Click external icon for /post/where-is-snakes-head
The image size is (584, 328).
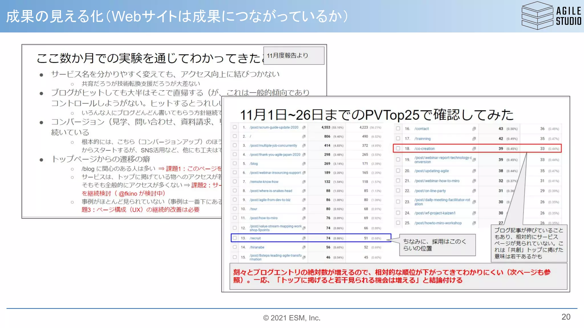click(x=304, y=191)
